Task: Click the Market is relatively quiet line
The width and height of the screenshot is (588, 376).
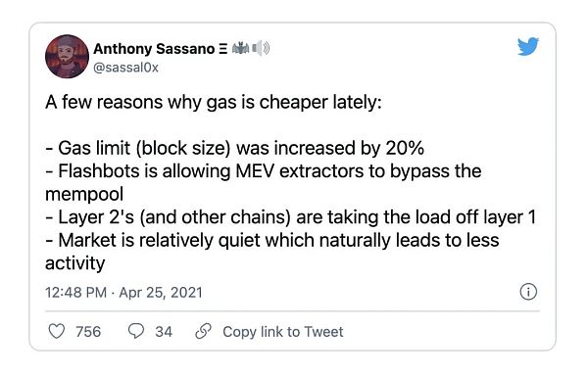Action: pyautogui.click(x=272, y=252)
